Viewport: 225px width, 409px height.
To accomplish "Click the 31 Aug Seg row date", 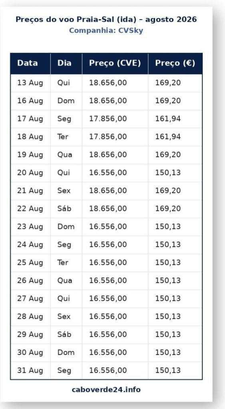I will click(30, 371).
